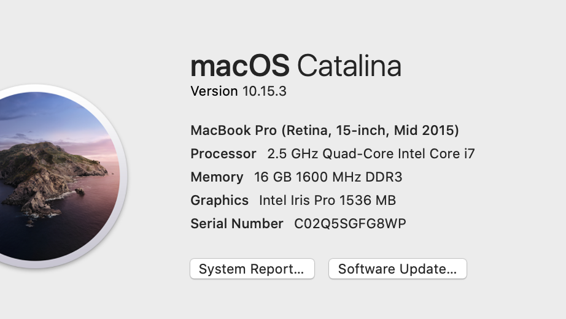
Task: Click the Serial Number label
Action: point(237,223)
